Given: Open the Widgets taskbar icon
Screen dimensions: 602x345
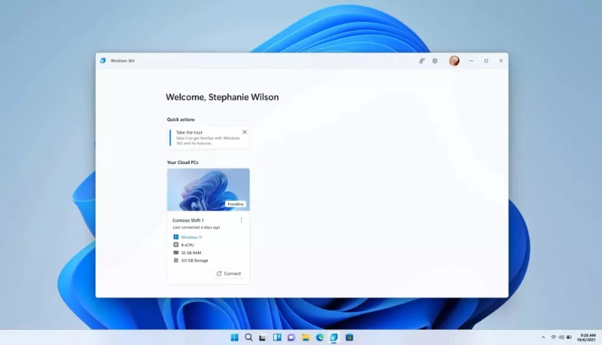Looking at the screenshot, I should 277,337.
